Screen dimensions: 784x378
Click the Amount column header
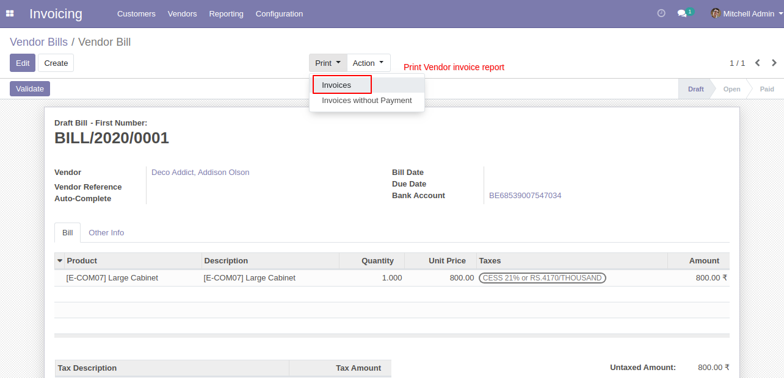[699, 260]
